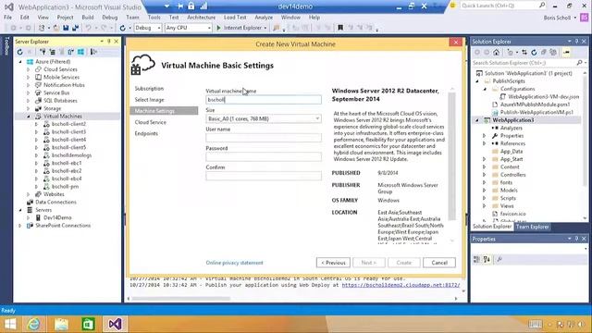
Task: Go to Cloud Service wizard step
Action: click(150, 122)
